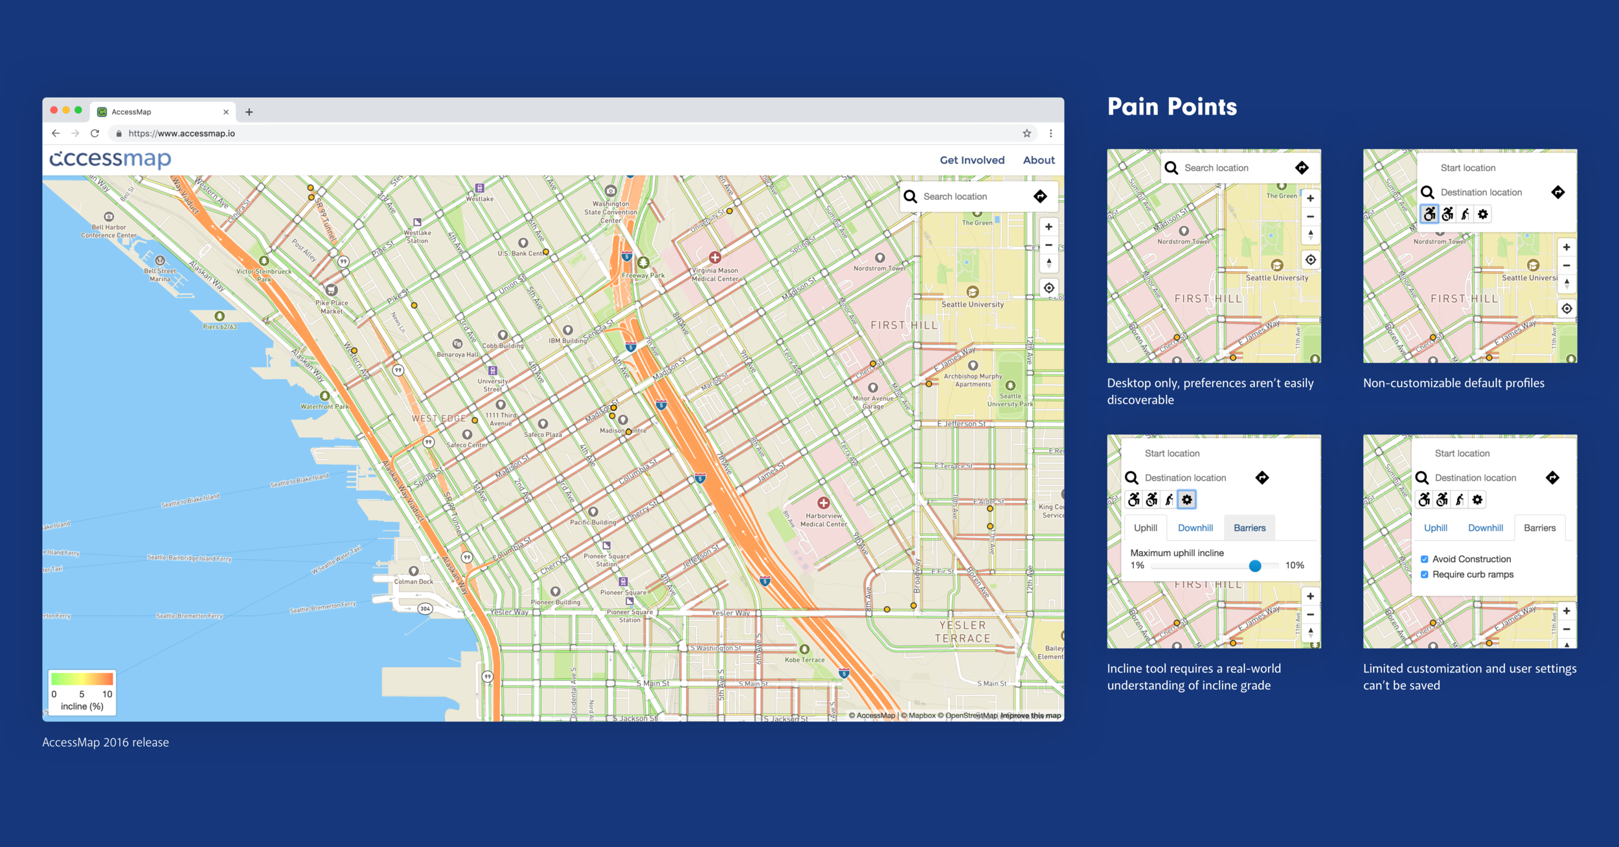Switch to Downhill tab in 'Limited customization' panel
Image resolution: width=1619 pixels, height=847 pixels.
(1486, 528)
